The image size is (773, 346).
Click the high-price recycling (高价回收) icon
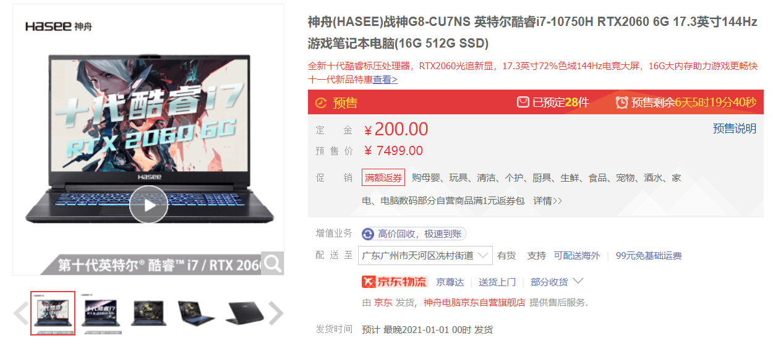point(368,234)
